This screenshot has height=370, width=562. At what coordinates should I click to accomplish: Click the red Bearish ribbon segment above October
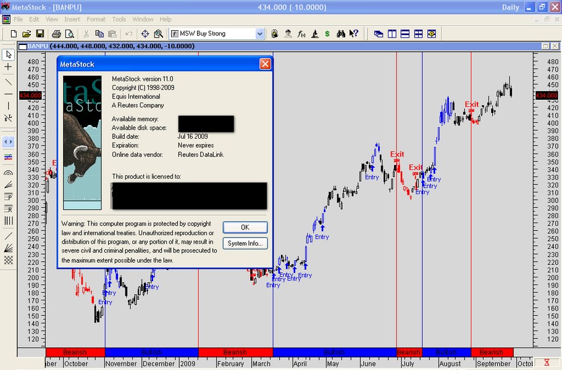75,352
